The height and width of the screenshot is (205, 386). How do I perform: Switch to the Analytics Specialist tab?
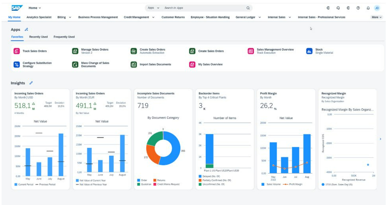(39, 17)
